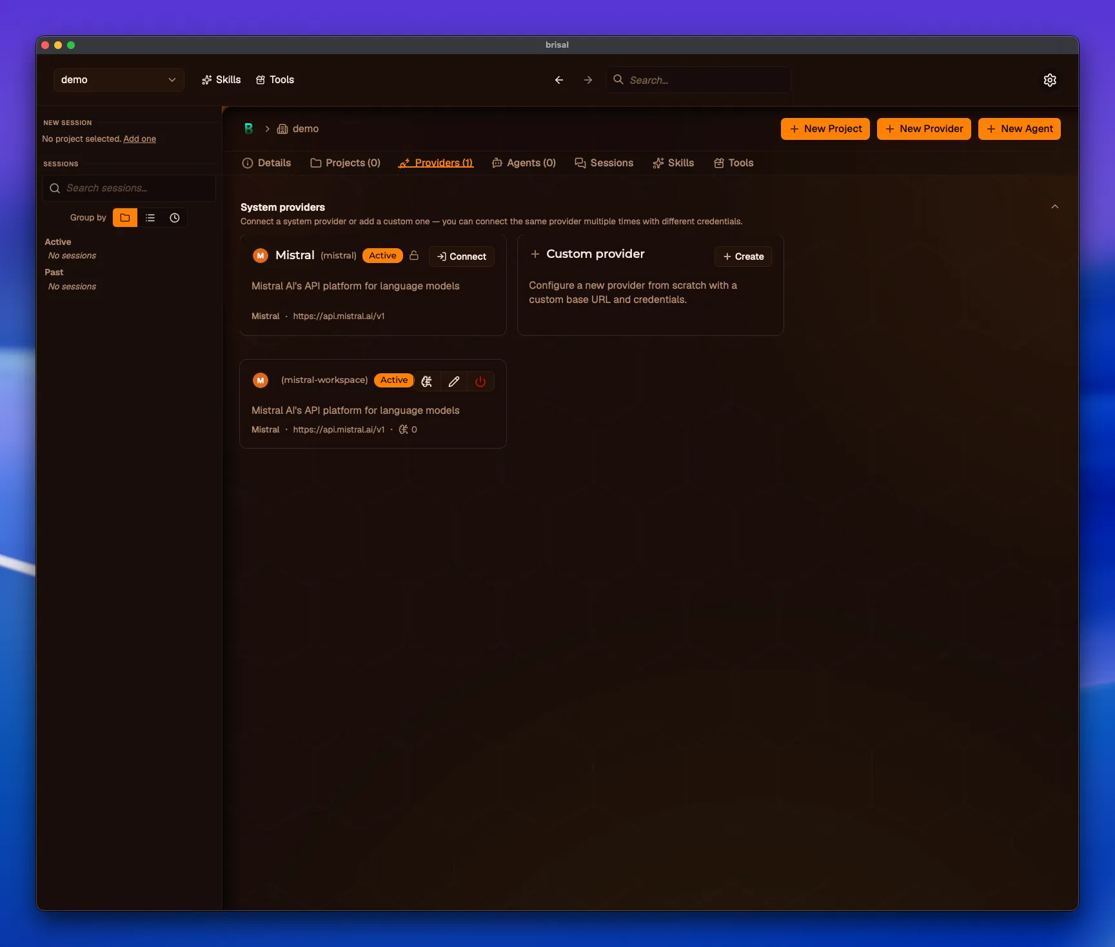Create a custom provider
The height and width of the screenshot is (947, 1115).
pyautogui.click(x=743, y=257)
